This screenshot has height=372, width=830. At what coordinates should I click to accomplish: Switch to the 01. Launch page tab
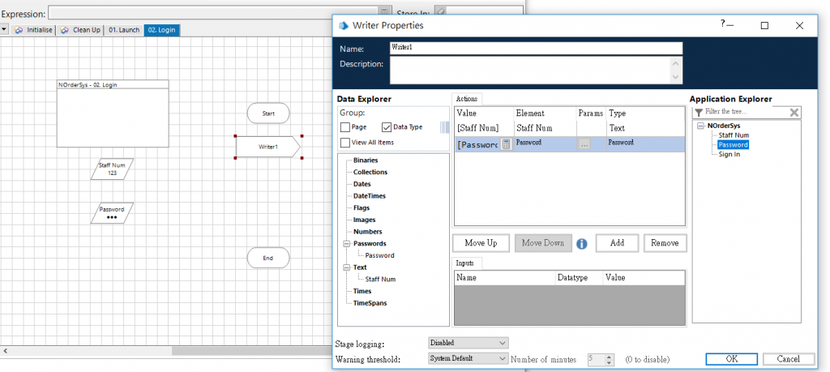tap(124, 30)
